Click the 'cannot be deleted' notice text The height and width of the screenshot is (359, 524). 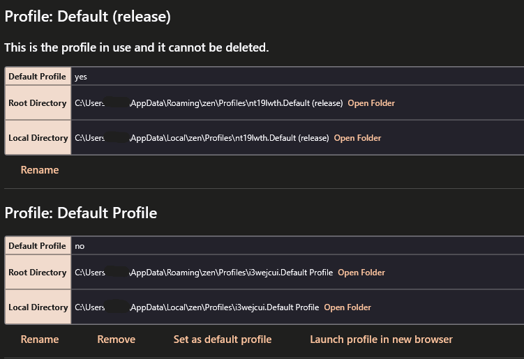click(137, 47)
